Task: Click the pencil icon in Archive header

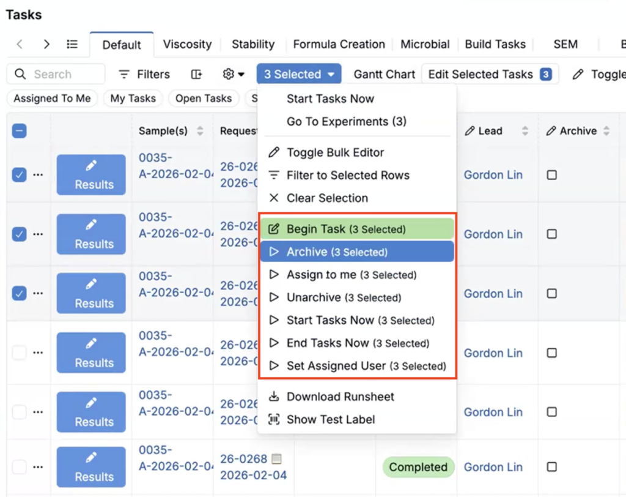Action: coord(551,131)
